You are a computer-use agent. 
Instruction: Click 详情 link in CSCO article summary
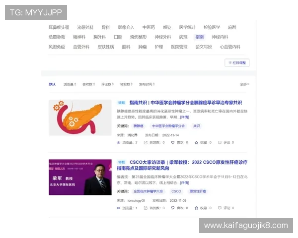tap(184, 183)
